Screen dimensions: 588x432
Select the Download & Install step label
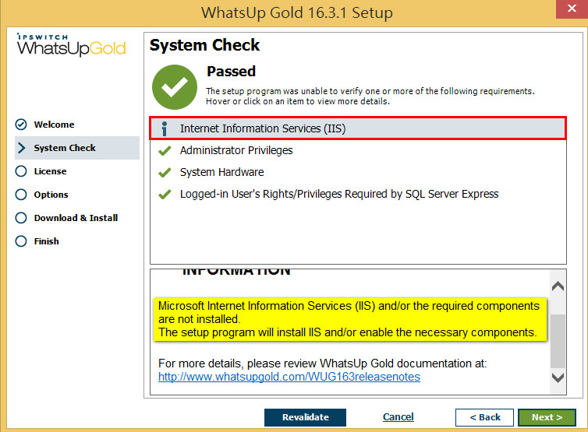pyautogui.click(x=76, y=218)
